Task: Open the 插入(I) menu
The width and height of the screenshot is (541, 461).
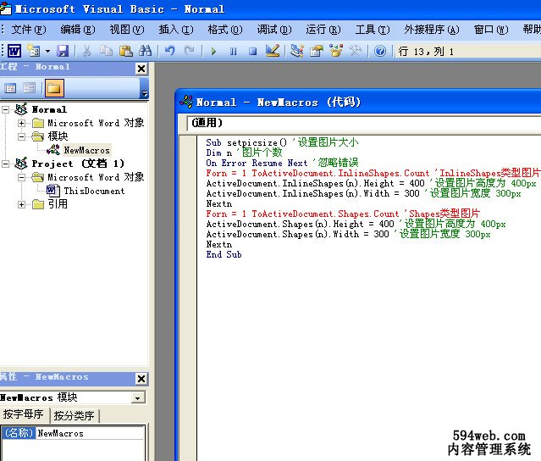Action: click(x=176, y=30)
